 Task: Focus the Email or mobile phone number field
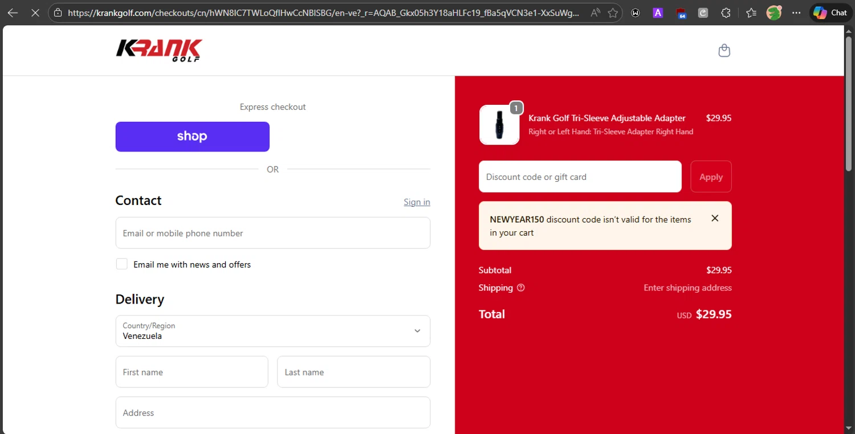273,233
